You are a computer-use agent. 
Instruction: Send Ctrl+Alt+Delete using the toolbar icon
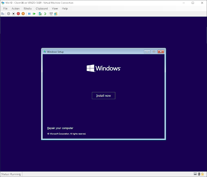point(3,14)
